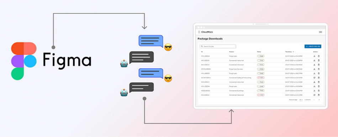Retry the failed HCI100012 job
The image size is (338, 137).
point(314,95)
